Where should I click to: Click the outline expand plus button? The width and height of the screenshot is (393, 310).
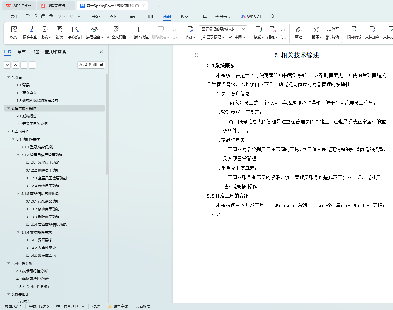(x=24, y=65)
